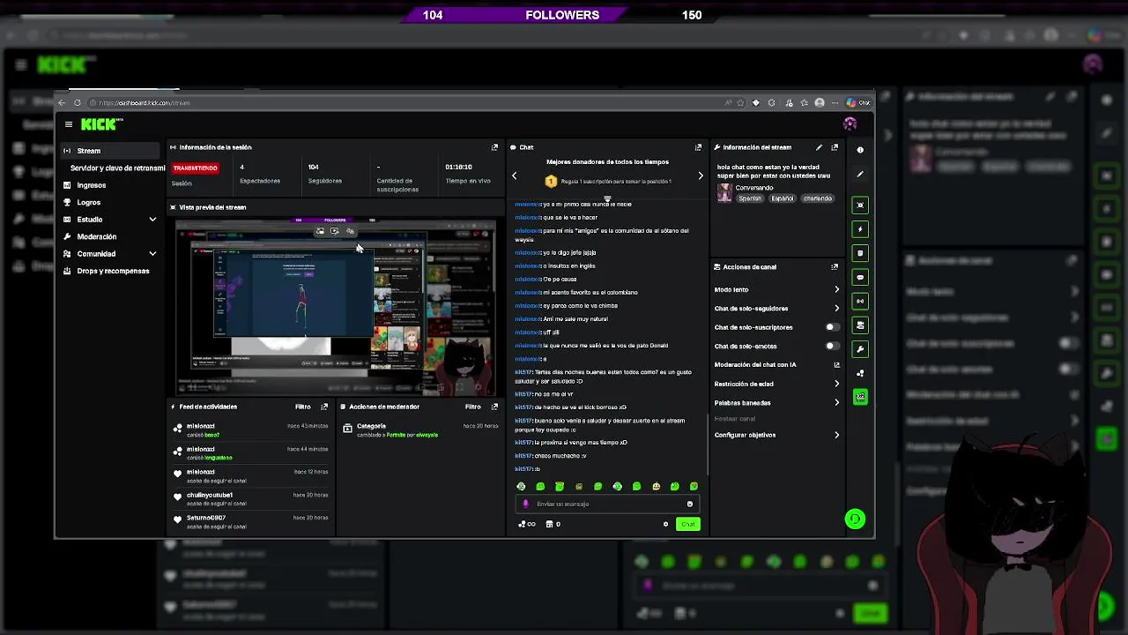Toggle the broadcast session widget in right toolbar
Viewport: 1128px width, 635px height.
(860, 301)
